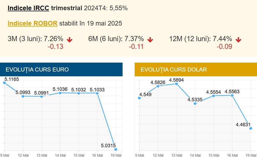The height and width of the screenshot is (158, 257).
Task: Click the dollar data point 4.549
Action: coord(139,98)
